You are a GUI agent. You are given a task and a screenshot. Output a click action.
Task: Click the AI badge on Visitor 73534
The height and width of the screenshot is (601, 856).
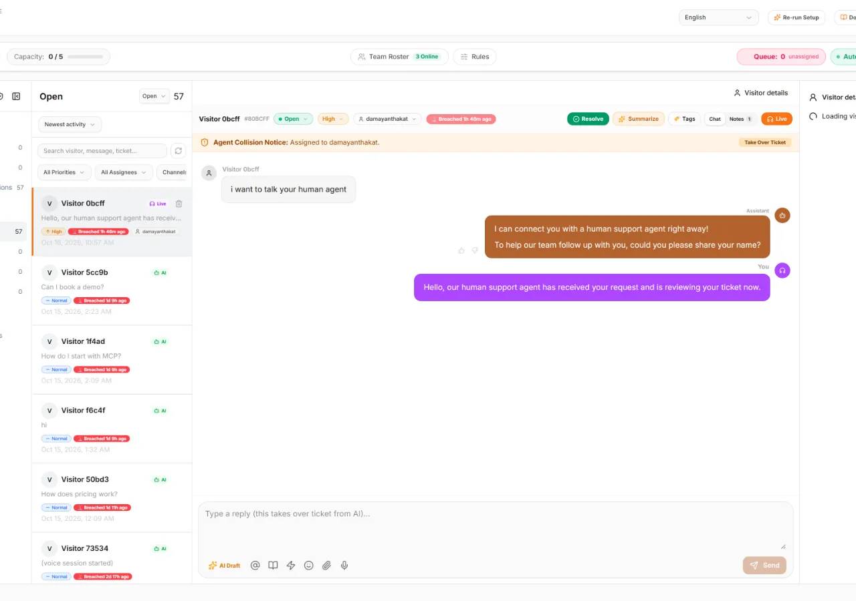coord(160,549)
